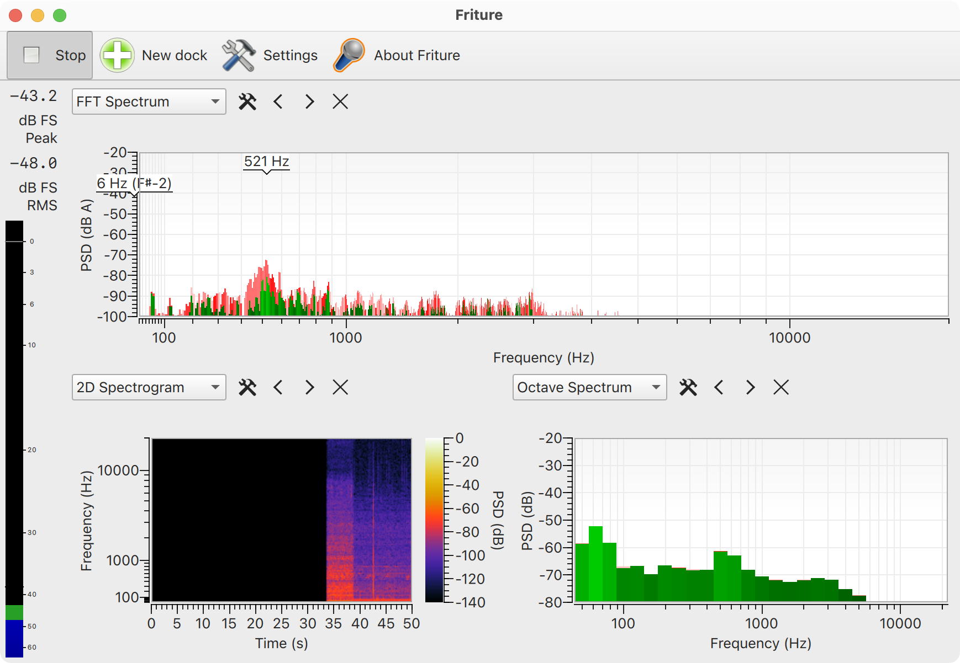960x663 pixels.
Task: Close the FFT Spectrum dock
Action: coord(340,101)
